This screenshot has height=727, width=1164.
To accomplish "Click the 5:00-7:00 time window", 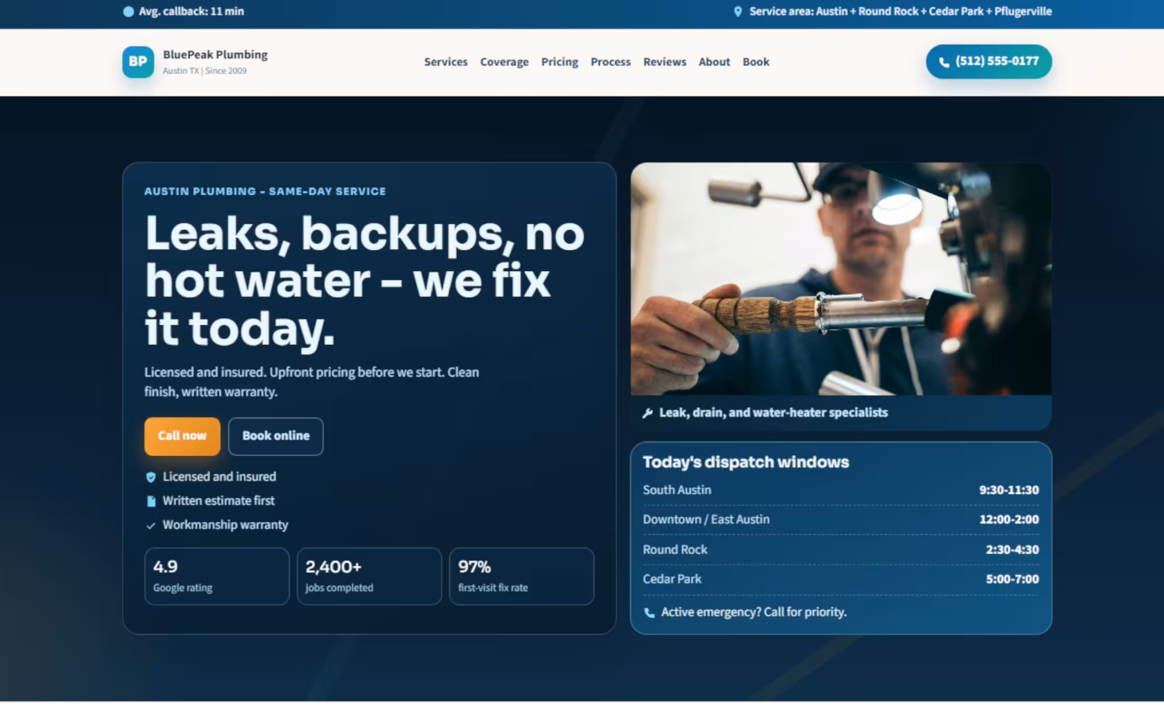I will click(x=1012, y=580).
